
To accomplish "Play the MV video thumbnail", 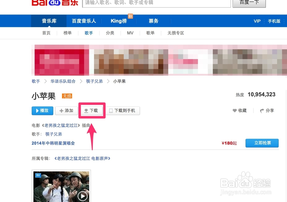I will coord(61,186).
